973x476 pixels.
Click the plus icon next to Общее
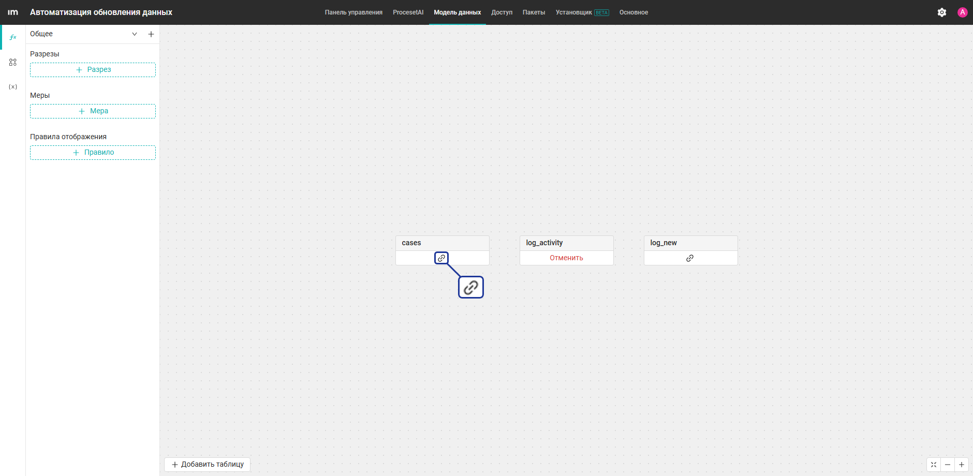click(x=151, y=34)
